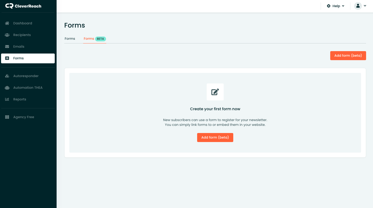The image size is (373, 208).
Task: Open Recipients in the sidebar
Action: (x=22, y=35)
